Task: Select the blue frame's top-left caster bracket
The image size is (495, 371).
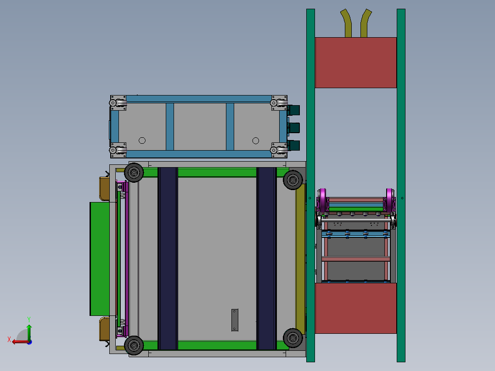Action: coord(118,103)
